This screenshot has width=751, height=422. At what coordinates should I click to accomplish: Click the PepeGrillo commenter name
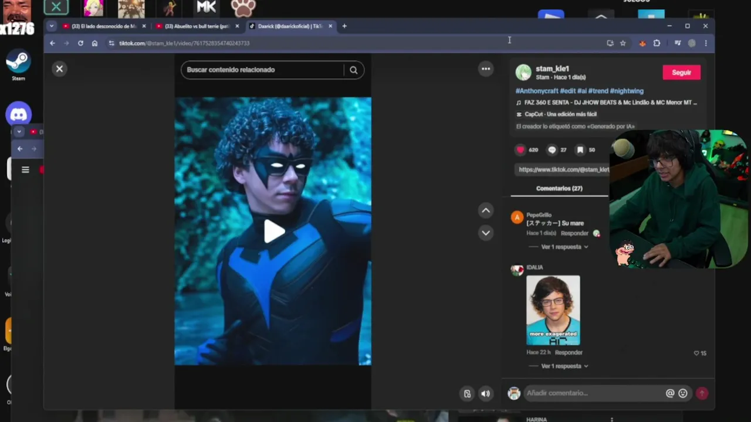pyautogui.click(x=539, y=215)
